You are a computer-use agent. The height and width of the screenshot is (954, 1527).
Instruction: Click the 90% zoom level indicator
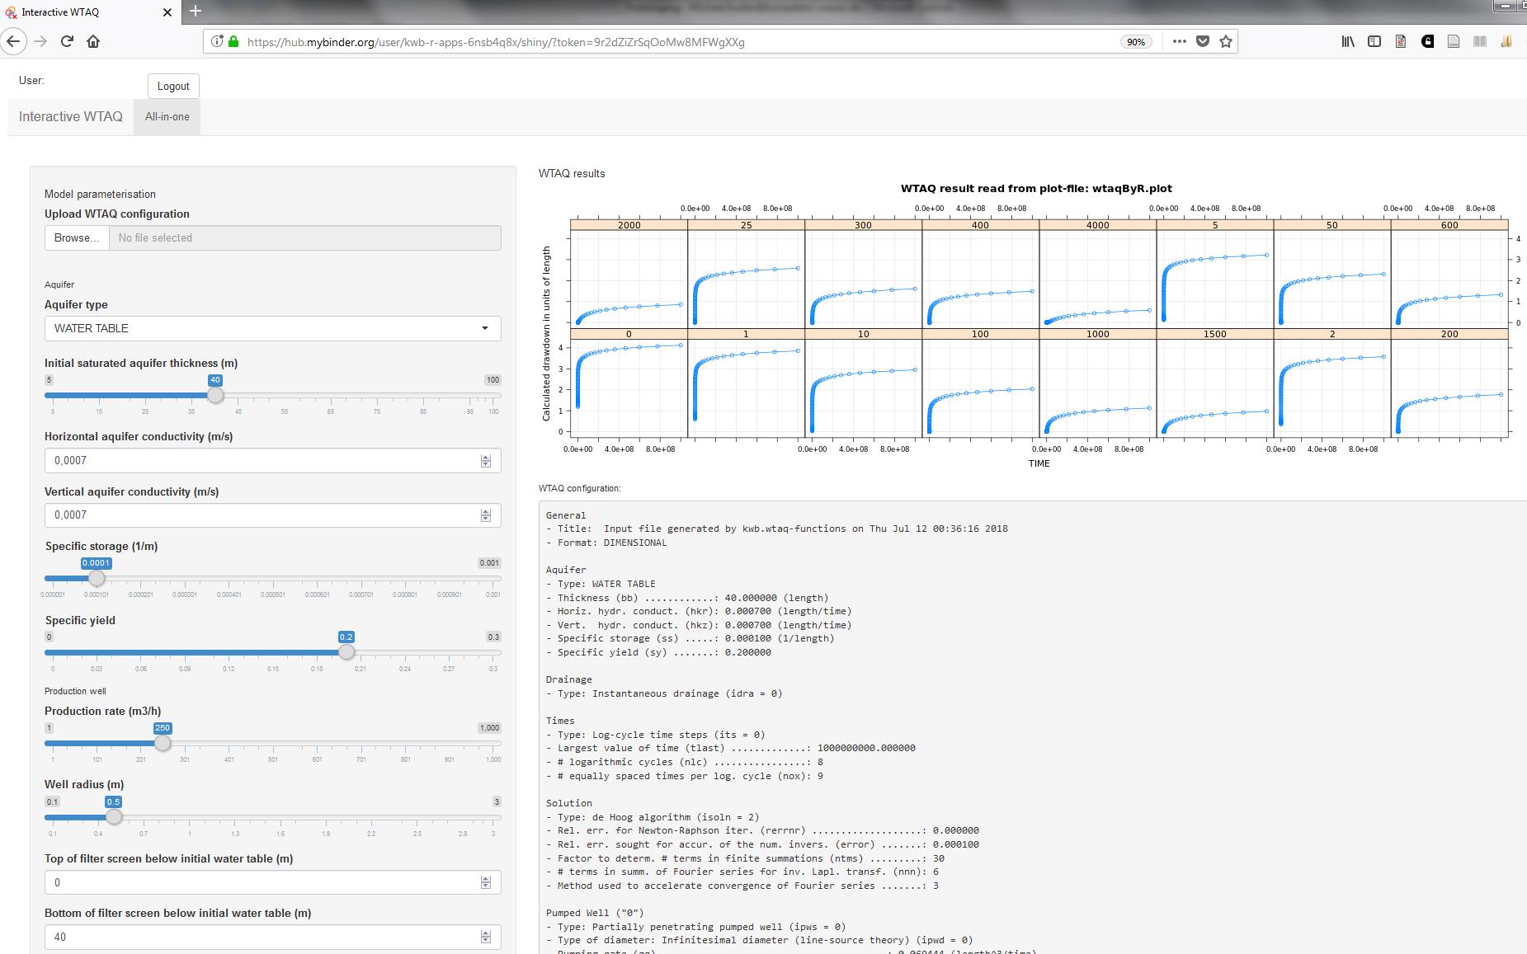pos(1136,42)
